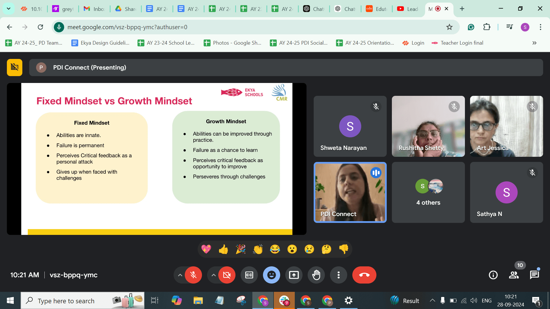The width and height of the screenshot is (550, 309).
Task: Open a new browser tab
Action: click(462, 9)
